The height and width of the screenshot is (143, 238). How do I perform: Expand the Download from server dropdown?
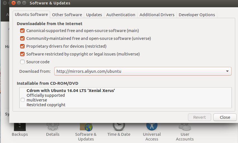[x=143, y=71]
